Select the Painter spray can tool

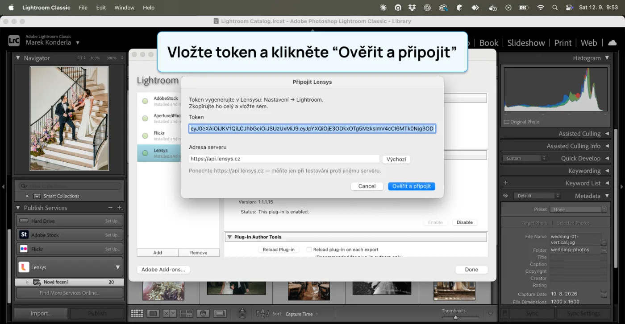click(x=242, y=313)
